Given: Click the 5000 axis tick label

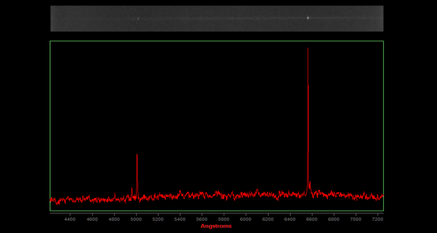Looking at the screenshot, I should click(x=136, y=219).
